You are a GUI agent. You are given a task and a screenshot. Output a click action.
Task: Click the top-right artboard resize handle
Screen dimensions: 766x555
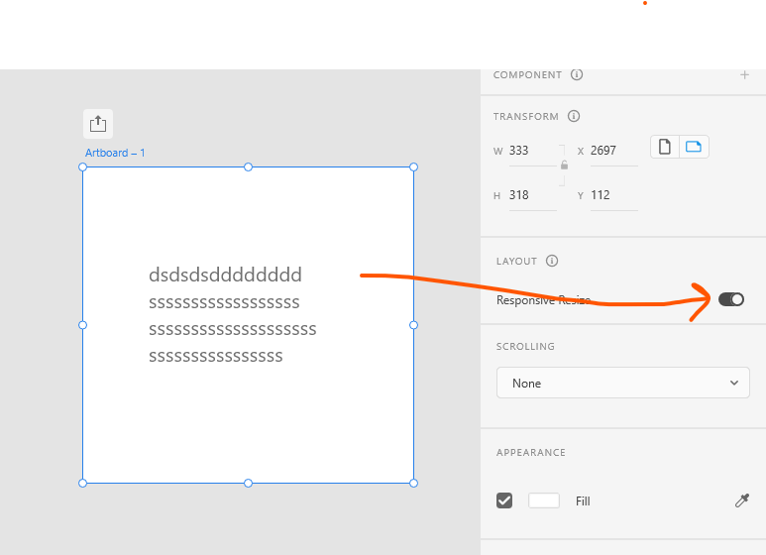[414, 167]
